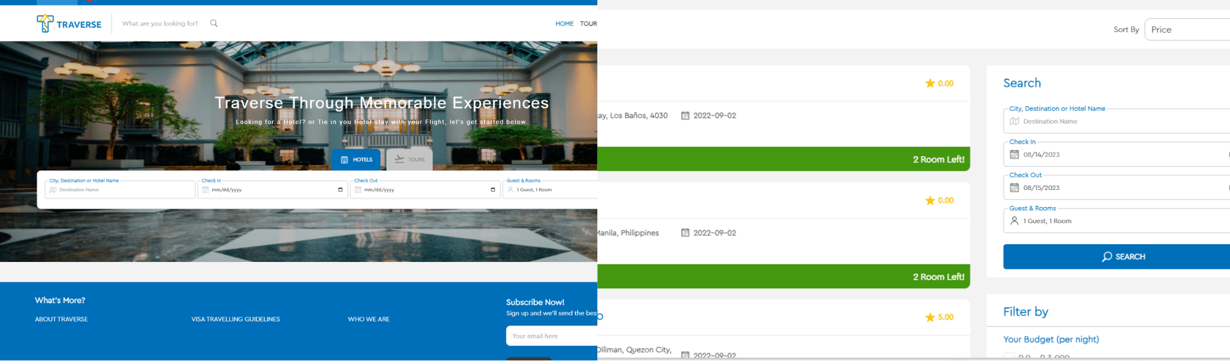Click sidebar Check In calendar icon

point(1014,154)
